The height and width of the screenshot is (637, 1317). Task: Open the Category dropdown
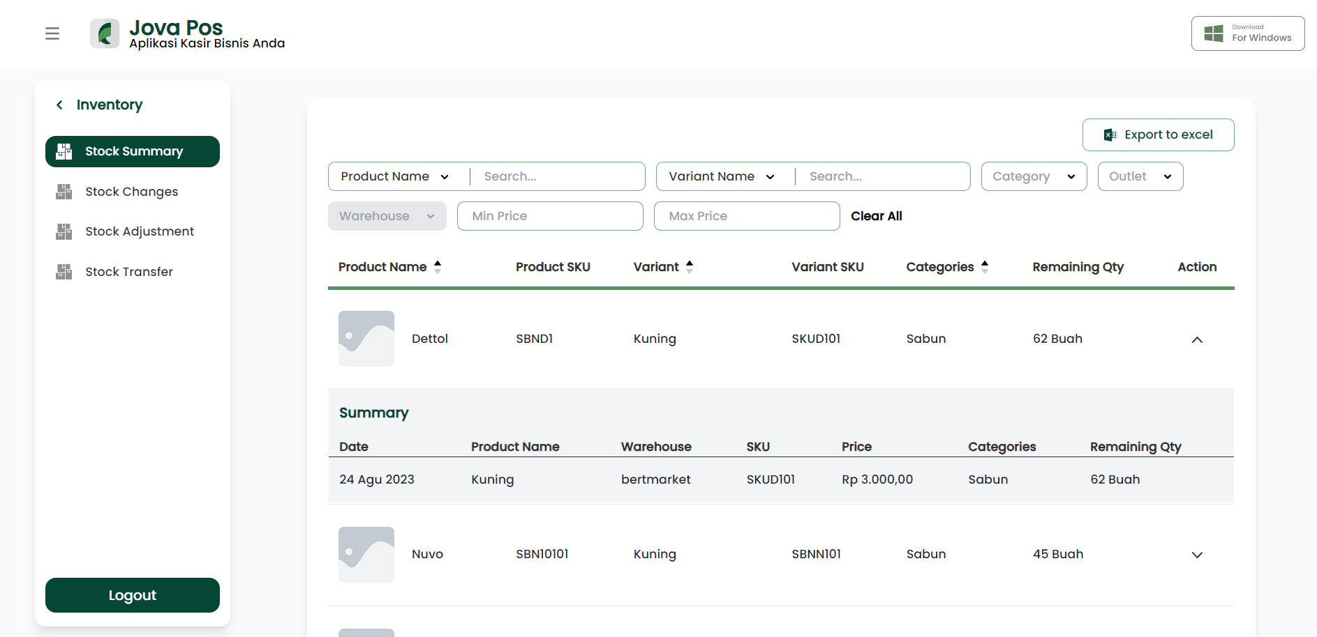pos(1034,176)
